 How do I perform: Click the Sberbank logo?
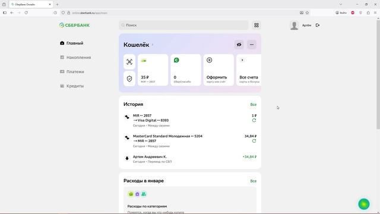click(x=74, y=25)
